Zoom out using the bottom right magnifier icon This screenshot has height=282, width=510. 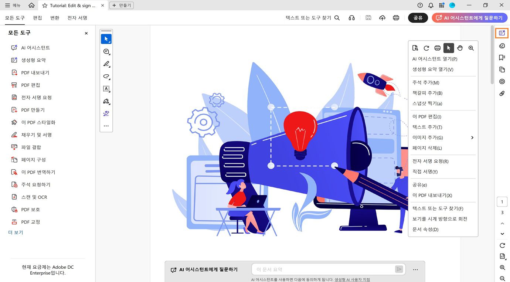tap(503, 278)
